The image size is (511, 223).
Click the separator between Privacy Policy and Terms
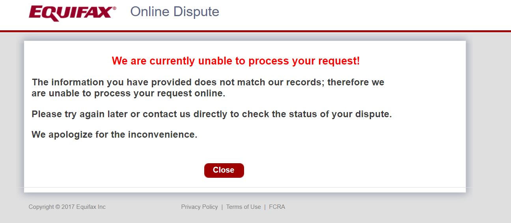point(222,207)
